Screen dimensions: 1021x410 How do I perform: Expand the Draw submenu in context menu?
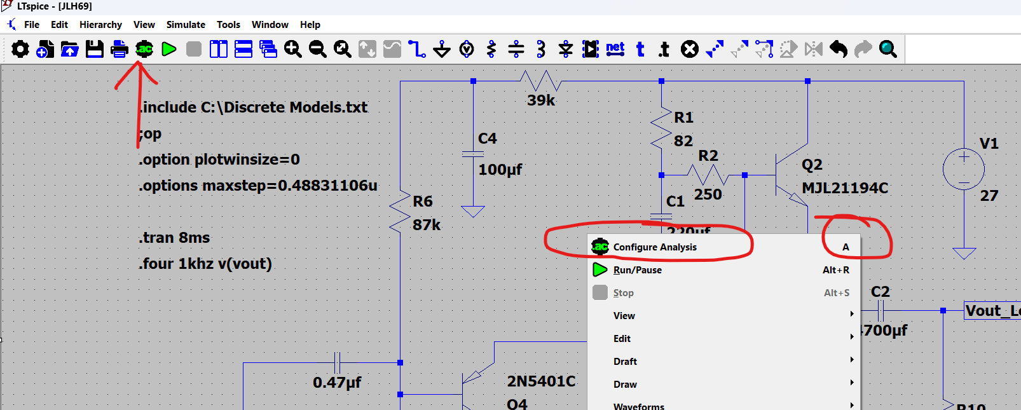click(x=724, y=385)
